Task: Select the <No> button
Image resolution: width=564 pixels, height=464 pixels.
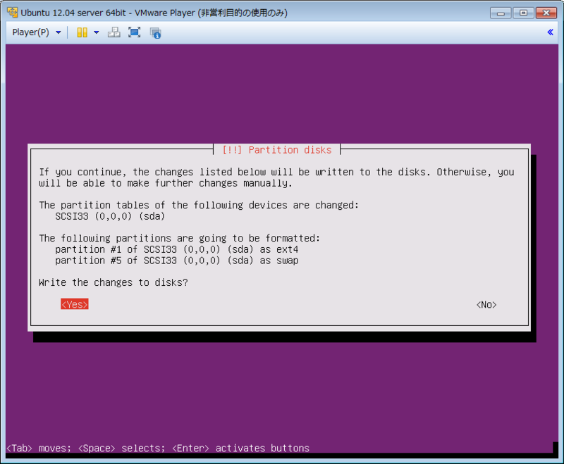Action: 486,305
